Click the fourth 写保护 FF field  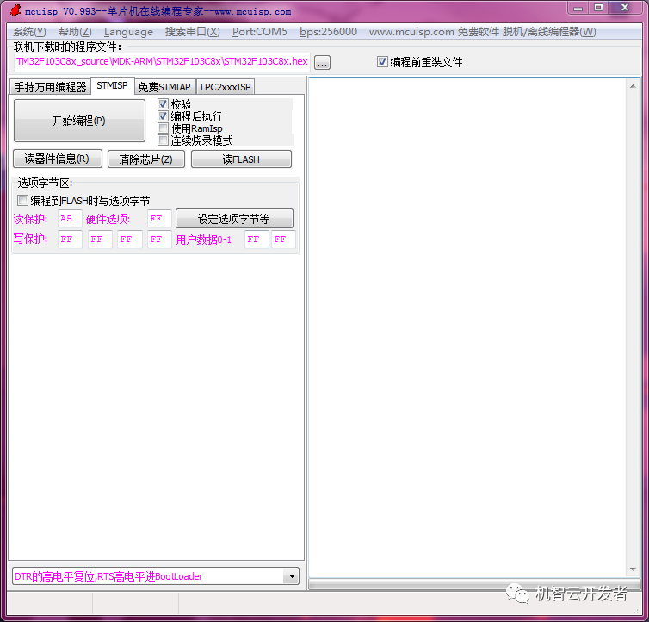pos(159,239)
